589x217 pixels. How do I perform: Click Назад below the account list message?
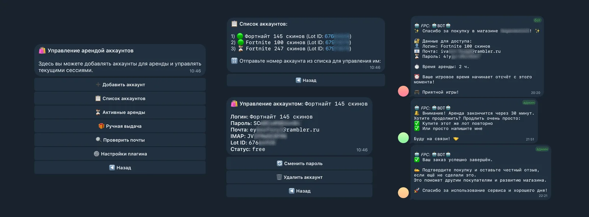tap(306, 80)
